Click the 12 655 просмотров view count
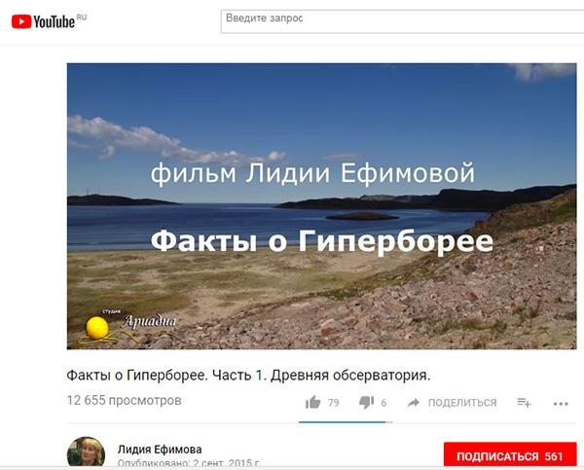Viewport: 584px width, 470px height. (x=124, y=400)
